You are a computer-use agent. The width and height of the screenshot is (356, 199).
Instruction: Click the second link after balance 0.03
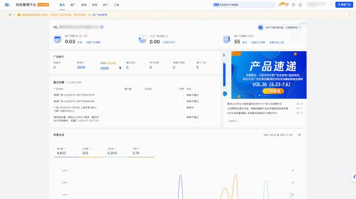(93, 42)
